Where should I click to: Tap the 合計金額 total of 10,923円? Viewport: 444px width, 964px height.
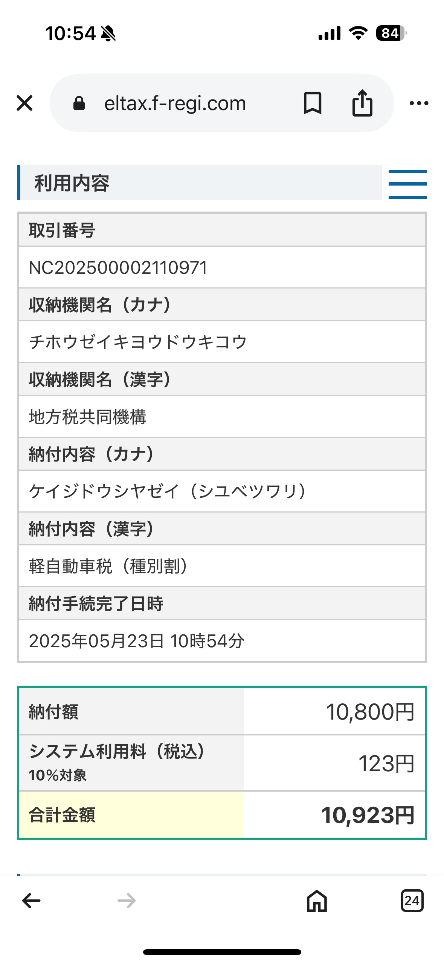368,815
